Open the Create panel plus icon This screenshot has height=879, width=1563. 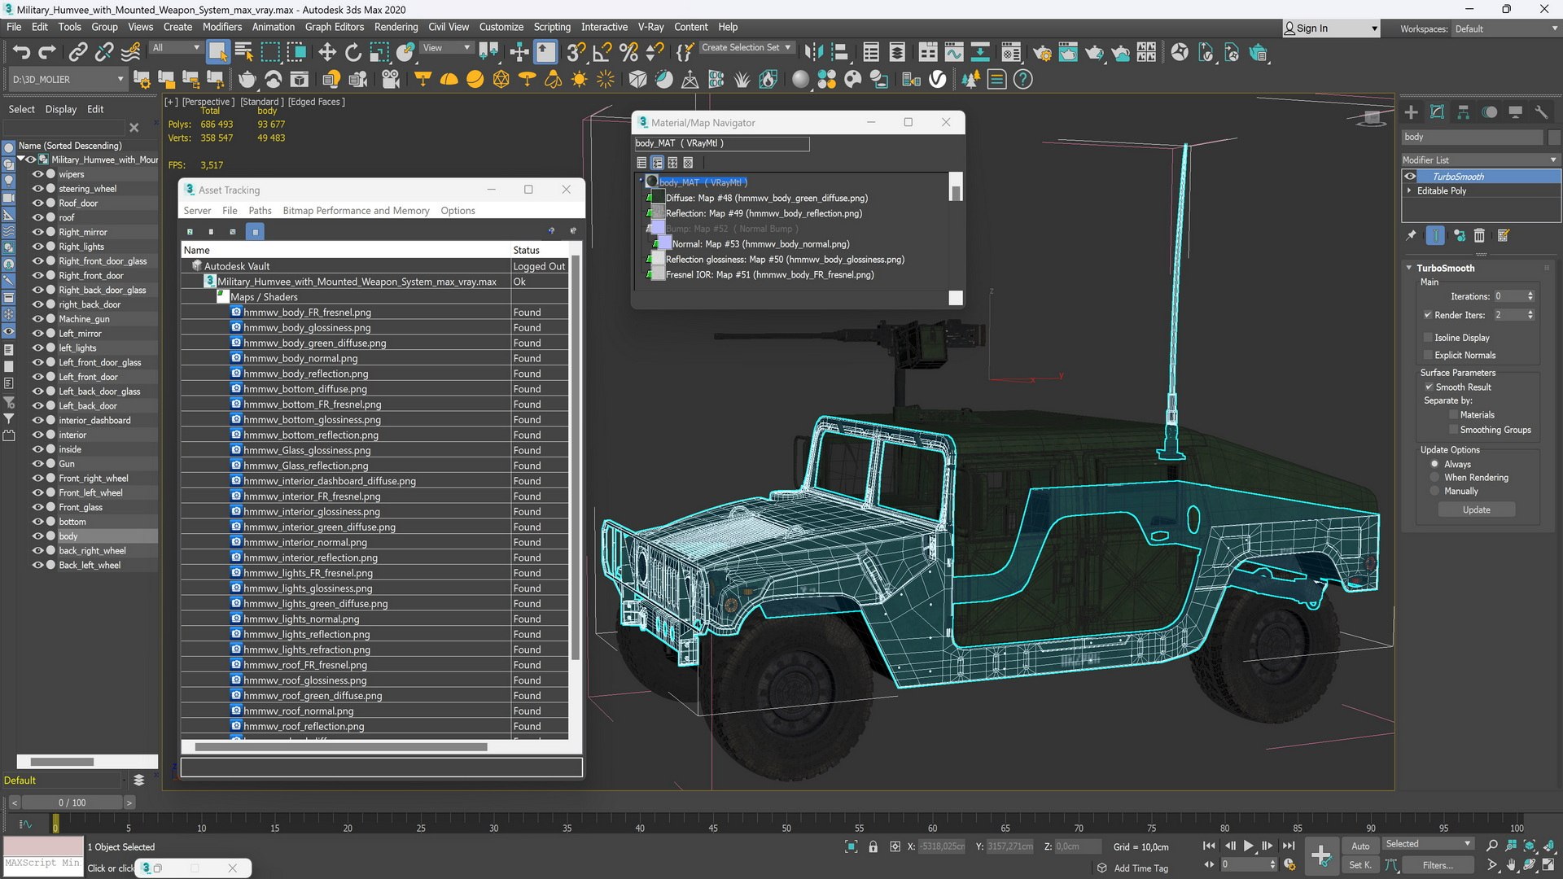tap(1411, 112)
